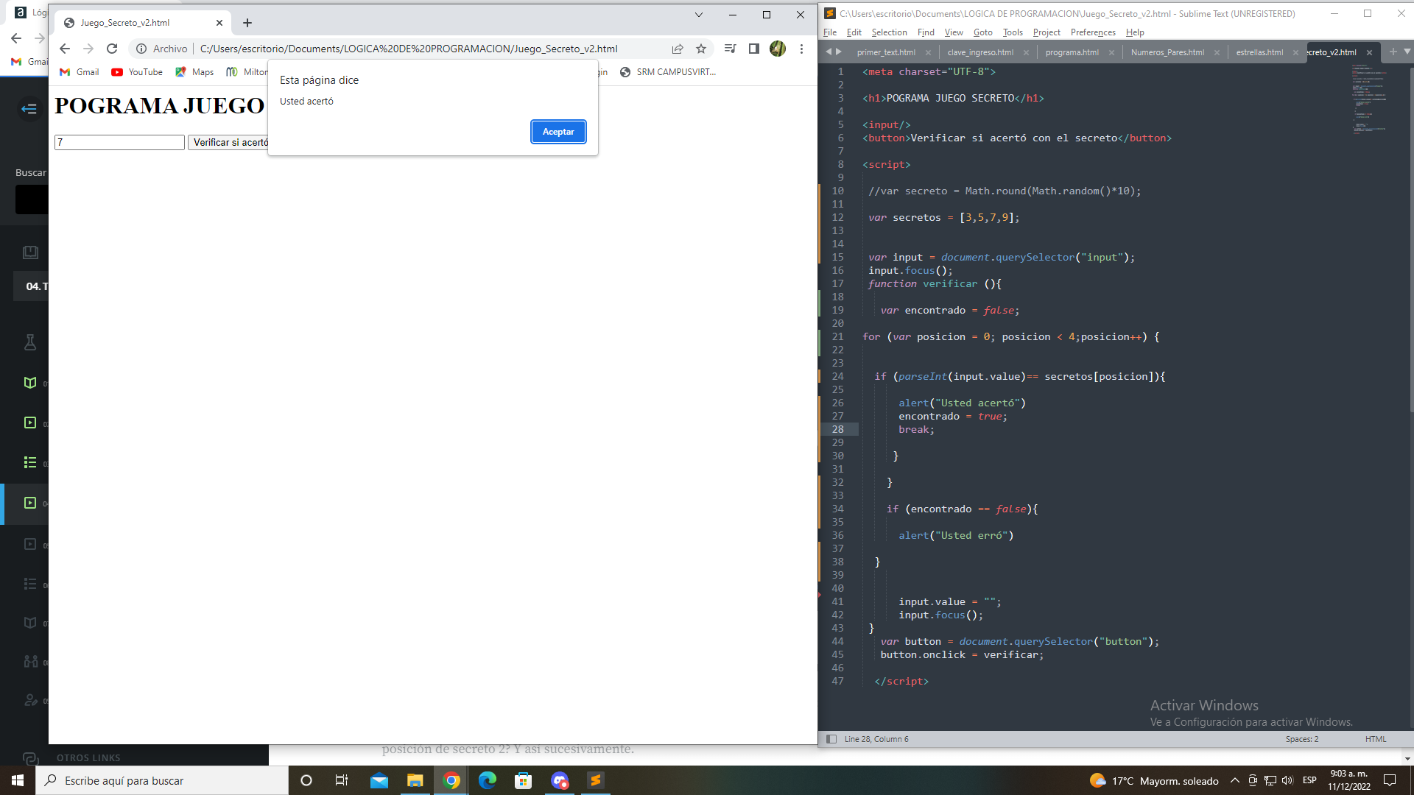Viewport: 1414px width, 795px height.
Task: Open the SRM CAMPUSVIRT bookmark
Action: [668, 72]
